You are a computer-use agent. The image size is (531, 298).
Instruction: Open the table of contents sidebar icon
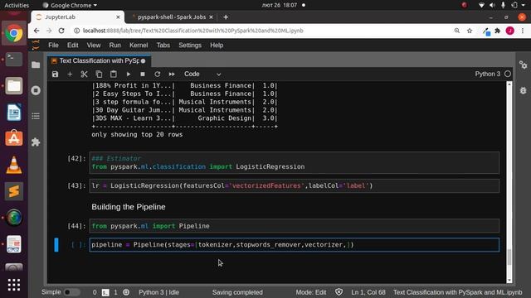[36, 116]
